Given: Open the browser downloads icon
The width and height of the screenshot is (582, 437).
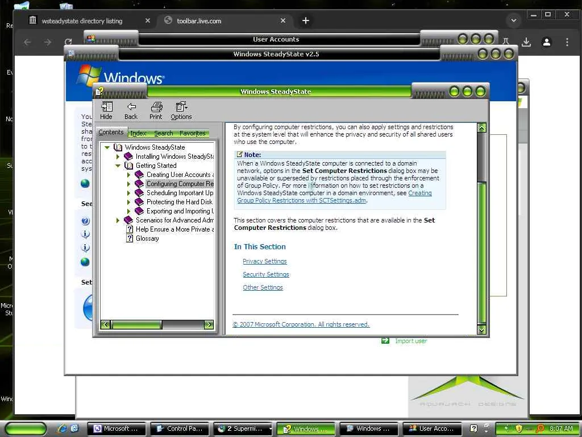Looking at the screenshot, I should point(526,42).
